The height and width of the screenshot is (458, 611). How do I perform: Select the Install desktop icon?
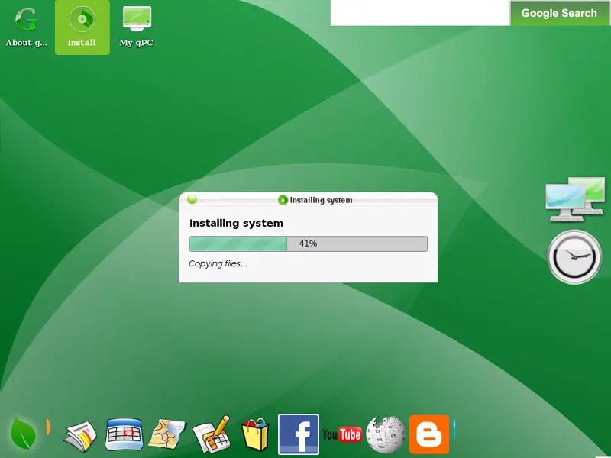[x=82, y=27]
